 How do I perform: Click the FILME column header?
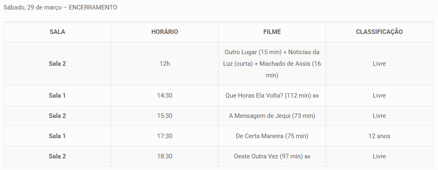pyautogui.click(x=272, y=32)
